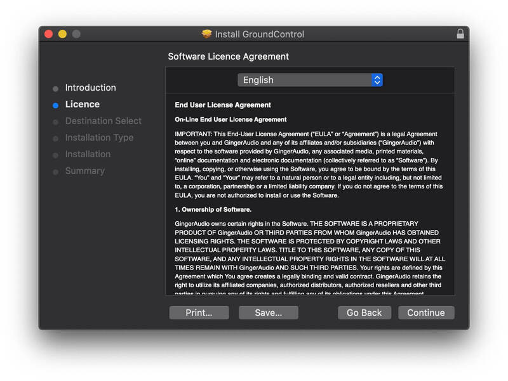Click the Introduction step bullet
The image size is (508, 381).
[x=55, y=89]
